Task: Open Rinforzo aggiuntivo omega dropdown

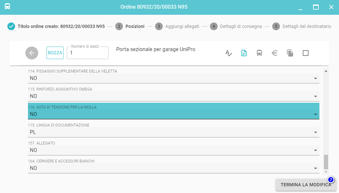Action: tap(173, 96)
